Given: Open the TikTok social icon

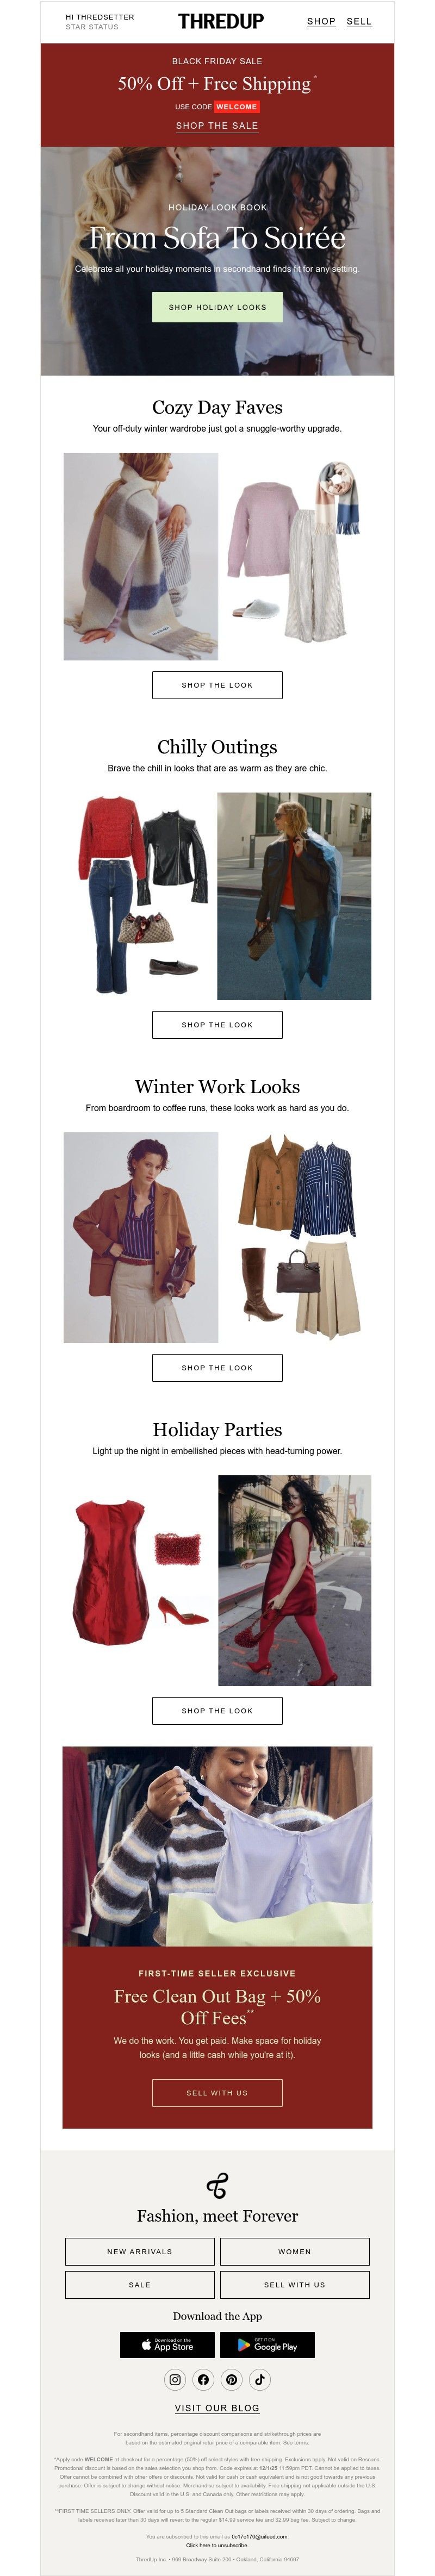Looking at the screenshot, I should point(260,2379).
